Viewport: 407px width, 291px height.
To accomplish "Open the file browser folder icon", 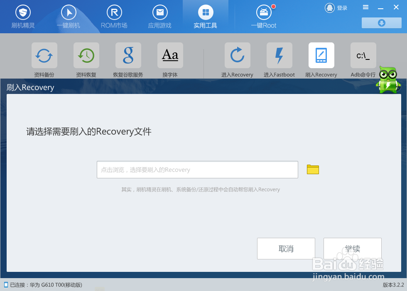I will [x=313, y=169].
